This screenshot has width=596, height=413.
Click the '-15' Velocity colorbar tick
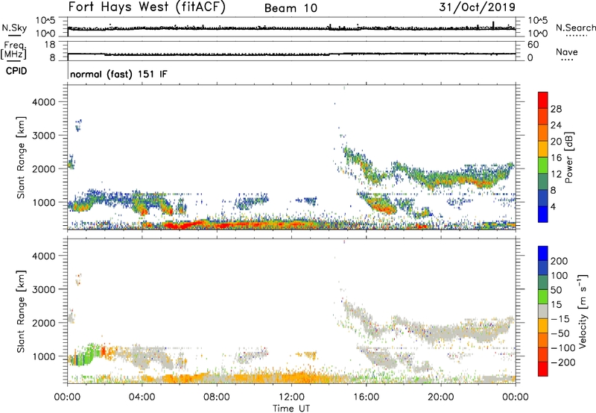[560, 319]
